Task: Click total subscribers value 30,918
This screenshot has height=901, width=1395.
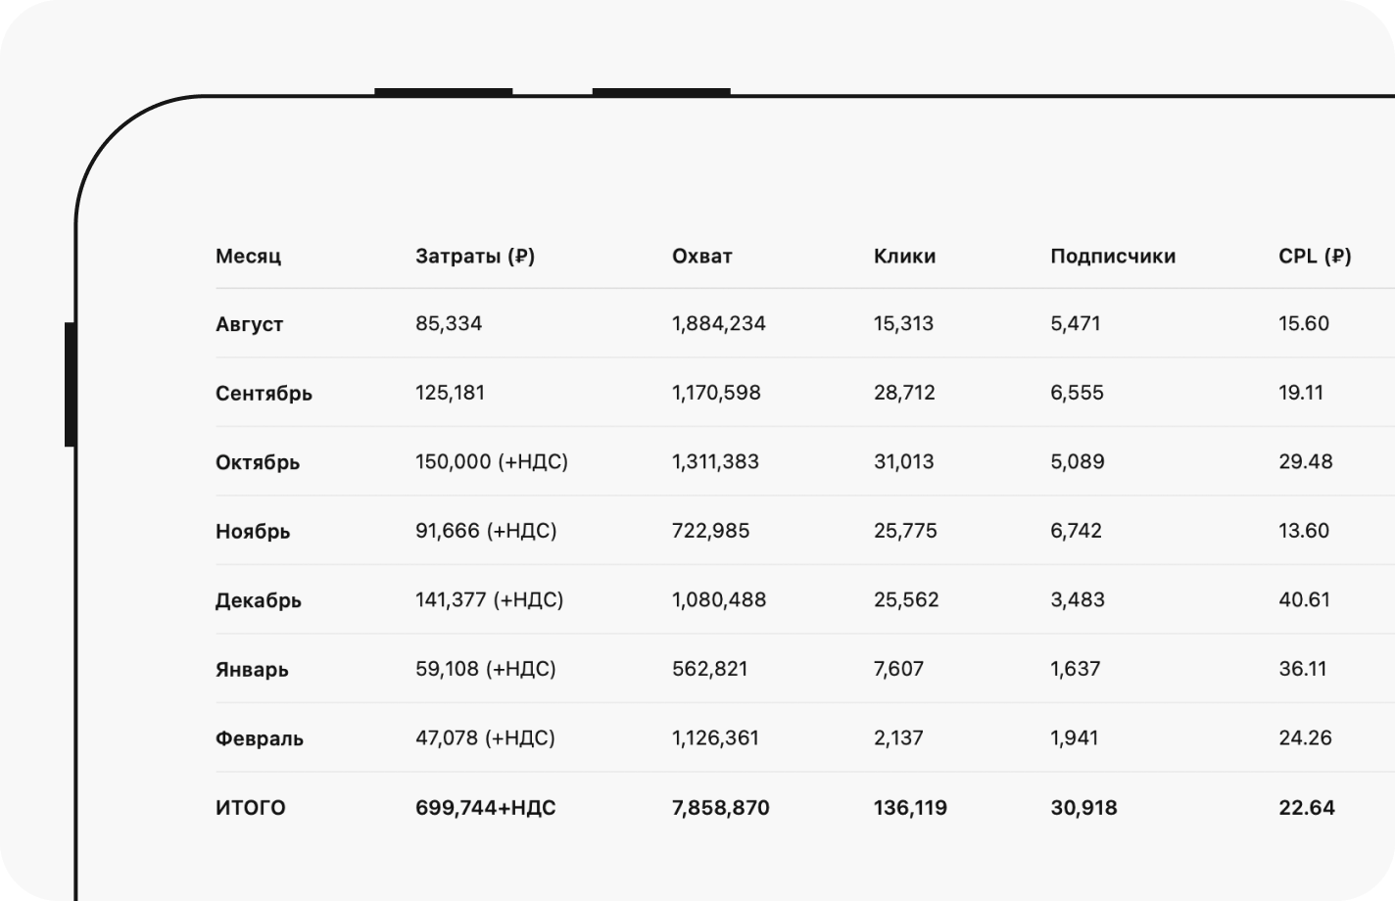Action: pos(1083,808)
